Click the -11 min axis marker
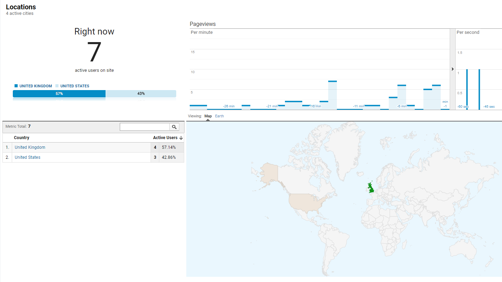This screenshot has width=502, height=282. click(x=358, y=106)
